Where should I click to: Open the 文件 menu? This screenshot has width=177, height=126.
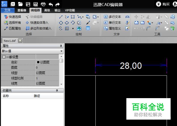[8, 10]
